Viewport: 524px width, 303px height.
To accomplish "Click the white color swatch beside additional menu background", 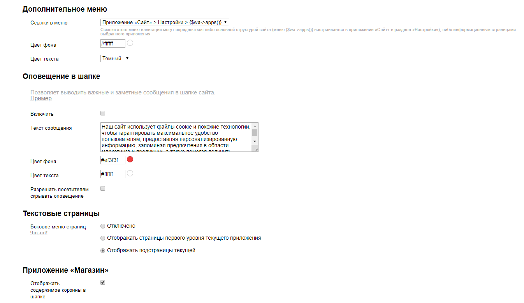I will click(130, 43).
